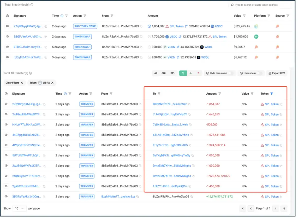Show only incoming transfers with down arrow
The width and height of the screenshot is (298, 218).
pyautogui.click(x=190, y=73)
